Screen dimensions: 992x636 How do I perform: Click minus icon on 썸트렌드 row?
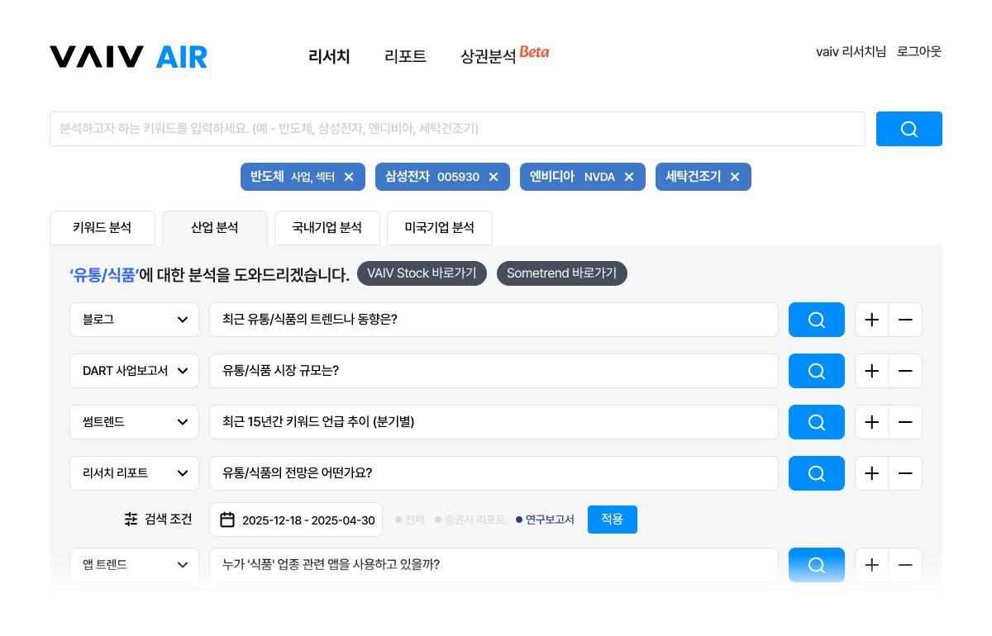[x=905, y=422]
